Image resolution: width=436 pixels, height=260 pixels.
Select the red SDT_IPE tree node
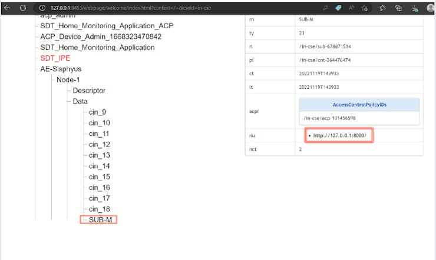(55, 58)
